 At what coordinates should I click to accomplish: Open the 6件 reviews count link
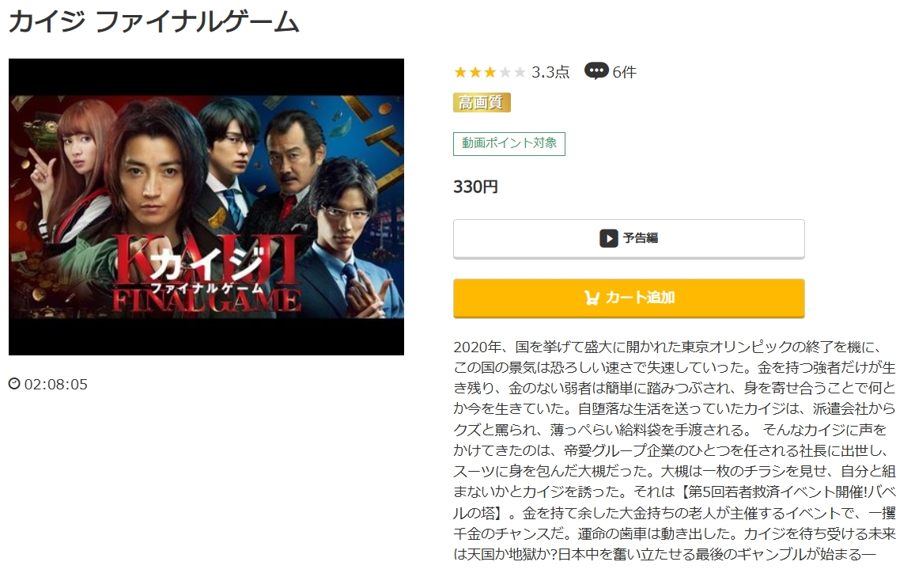coord(624,72)
